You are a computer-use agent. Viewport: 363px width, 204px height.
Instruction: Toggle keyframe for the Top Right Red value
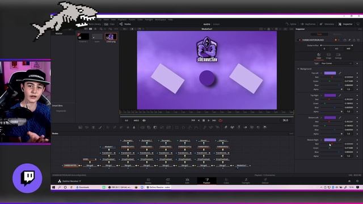[357, 99]
